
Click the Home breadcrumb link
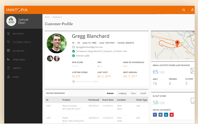47,17
